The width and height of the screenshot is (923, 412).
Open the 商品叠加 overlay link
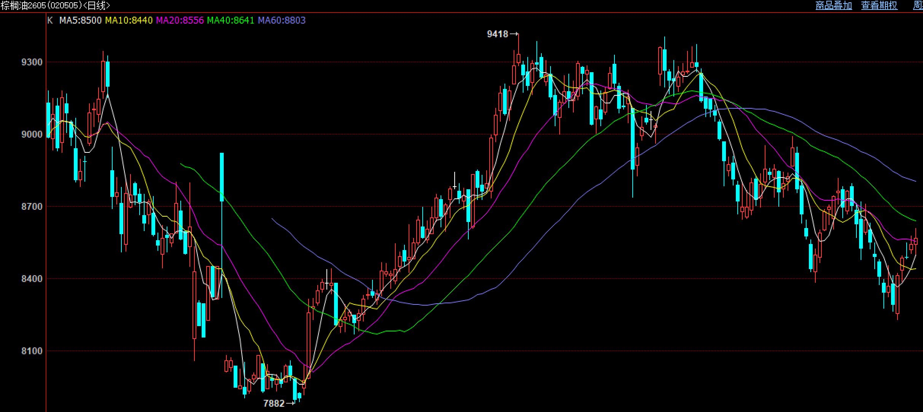[x=834, y=5]
